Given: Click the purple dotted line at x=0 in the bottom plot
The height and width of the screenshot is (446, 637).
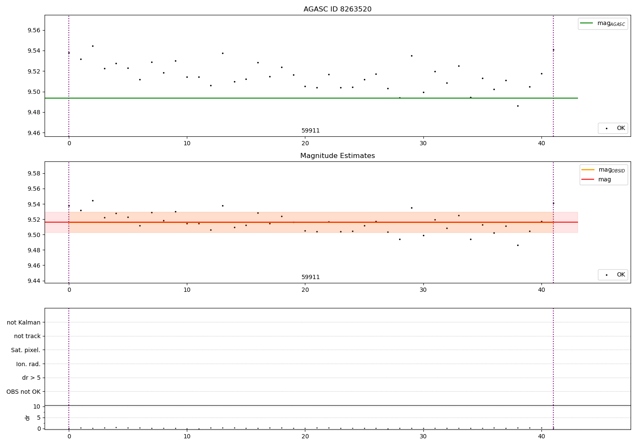Looking at the screenshot, I should [x=69, y=369].
